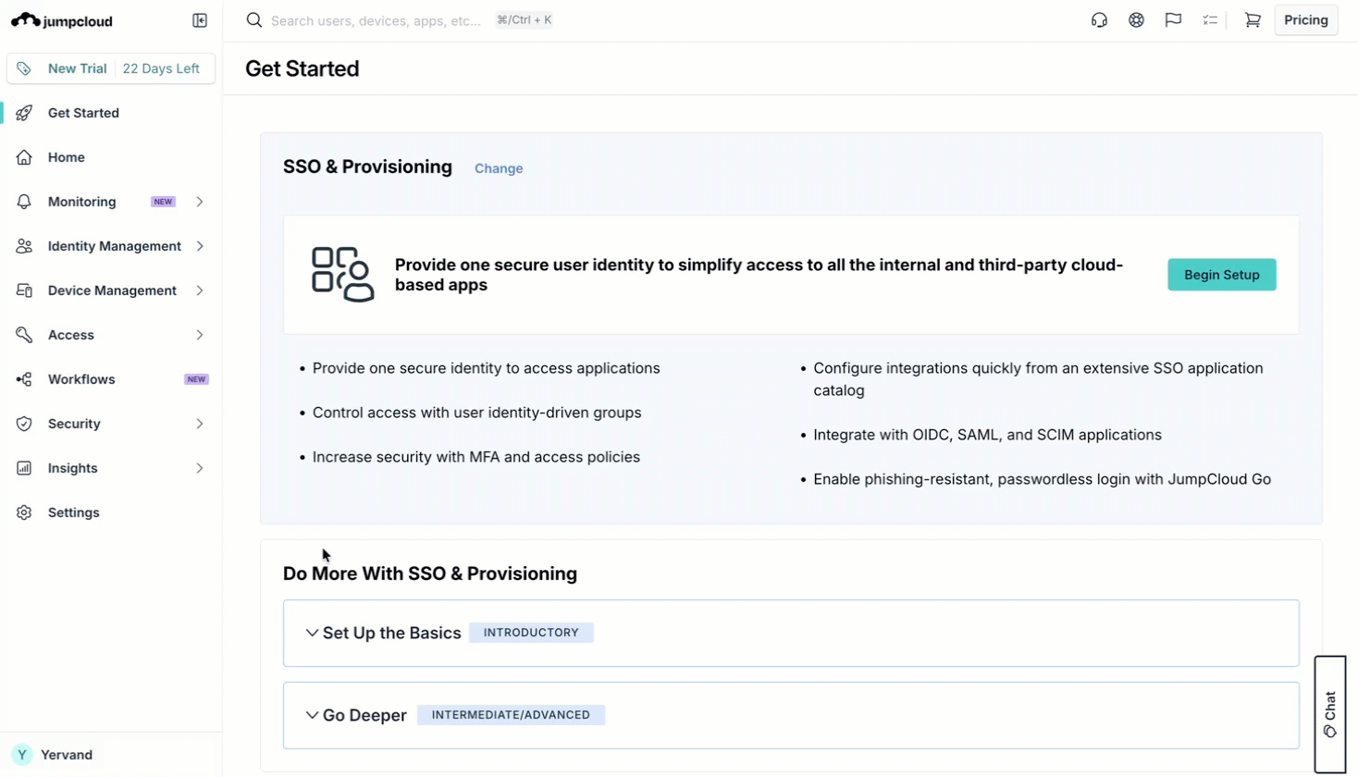Click the search magnifier icon
This screenshot has width=1358, height=777.
pos(254,20)
